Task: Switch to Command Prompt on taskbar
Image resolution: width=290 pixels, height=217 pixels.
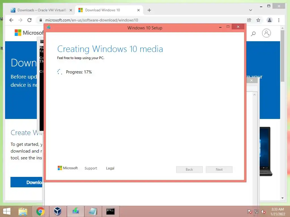Action: (110, 211)
